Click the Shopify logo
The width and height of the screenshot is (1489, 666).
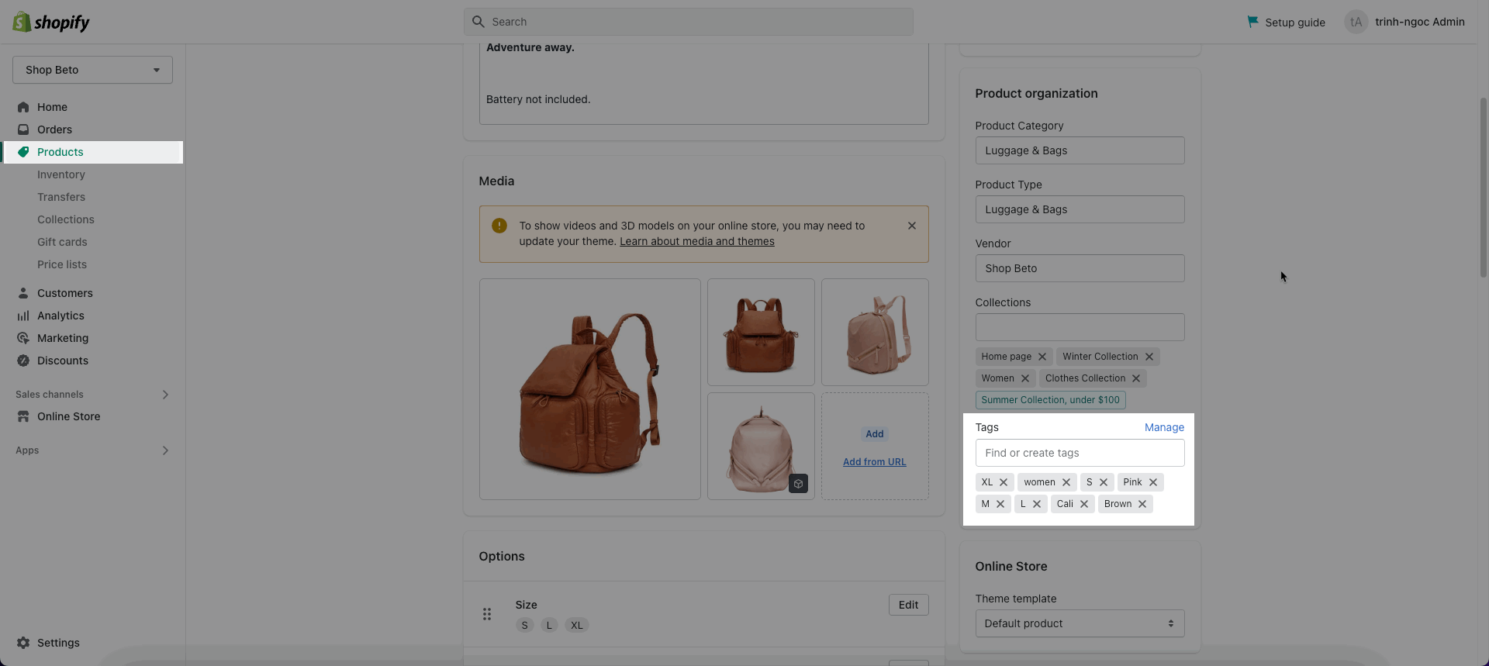pos(51,22)
